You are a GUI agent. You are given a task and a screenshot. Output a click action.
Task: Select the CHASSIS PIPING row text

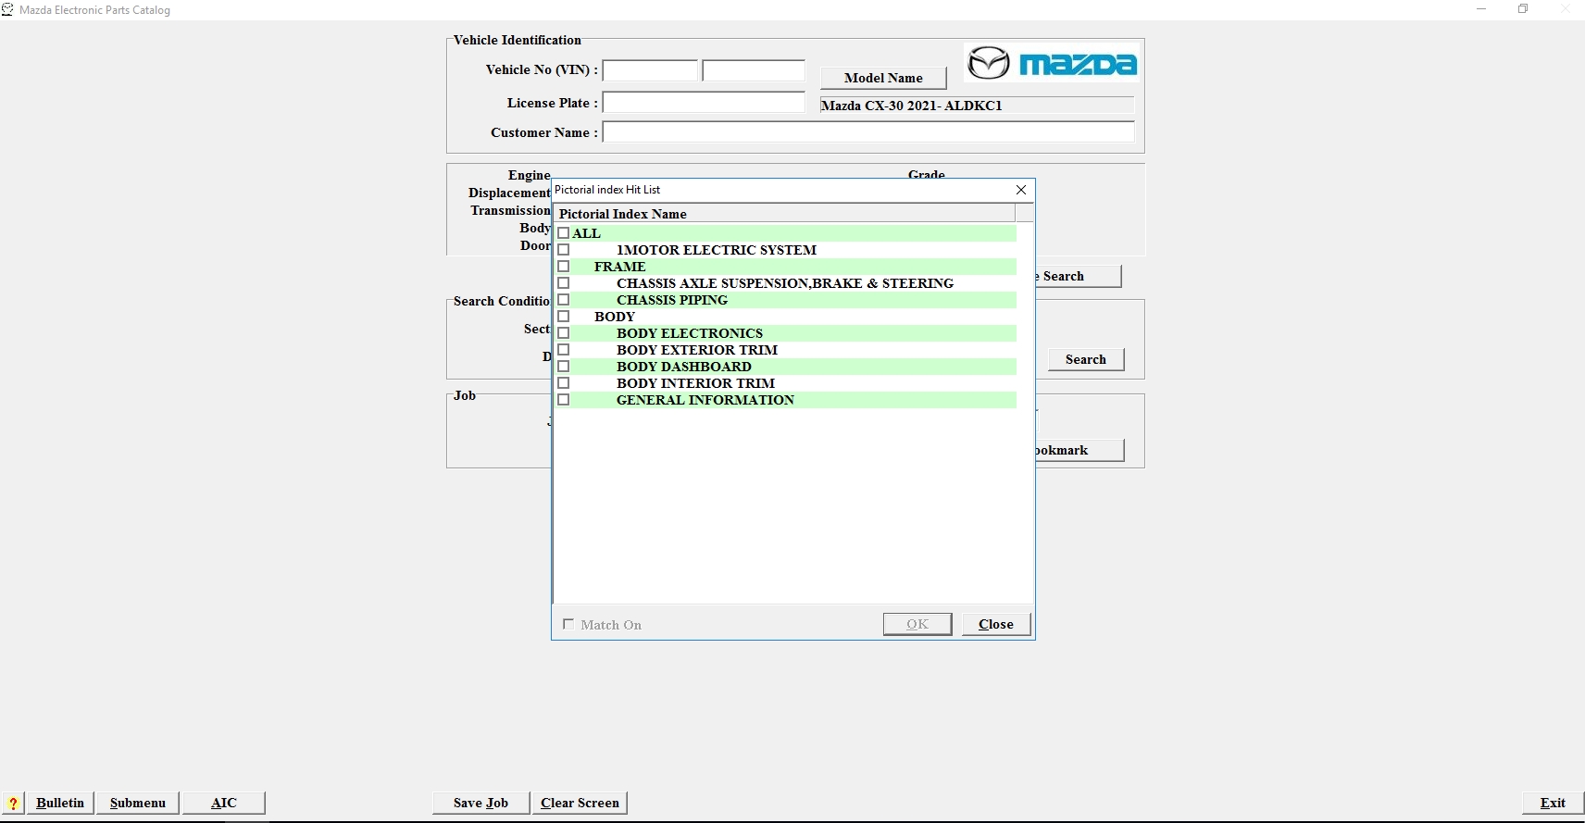click(672, 300)
